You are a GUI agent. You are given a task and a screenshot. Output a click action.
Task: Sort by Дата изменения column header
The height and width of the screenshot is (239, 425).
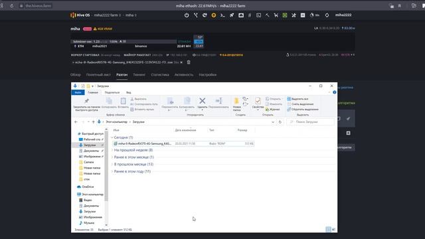click(x=185, y=130)
